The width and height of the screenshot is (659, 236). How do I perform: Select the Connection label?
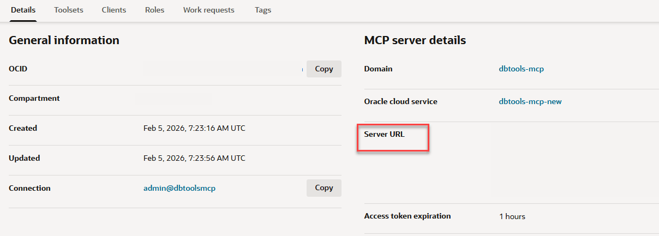tap(29, 188)
